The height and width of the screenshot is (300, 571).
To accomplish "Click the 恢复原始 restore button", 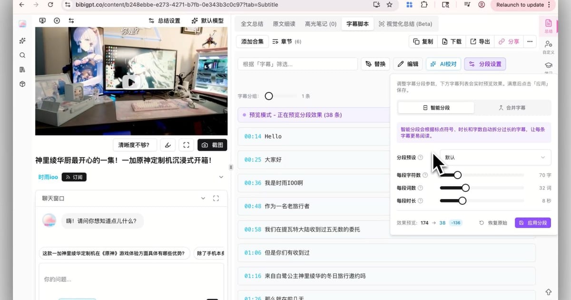I will pyautogui.click(x=493, y=223).
